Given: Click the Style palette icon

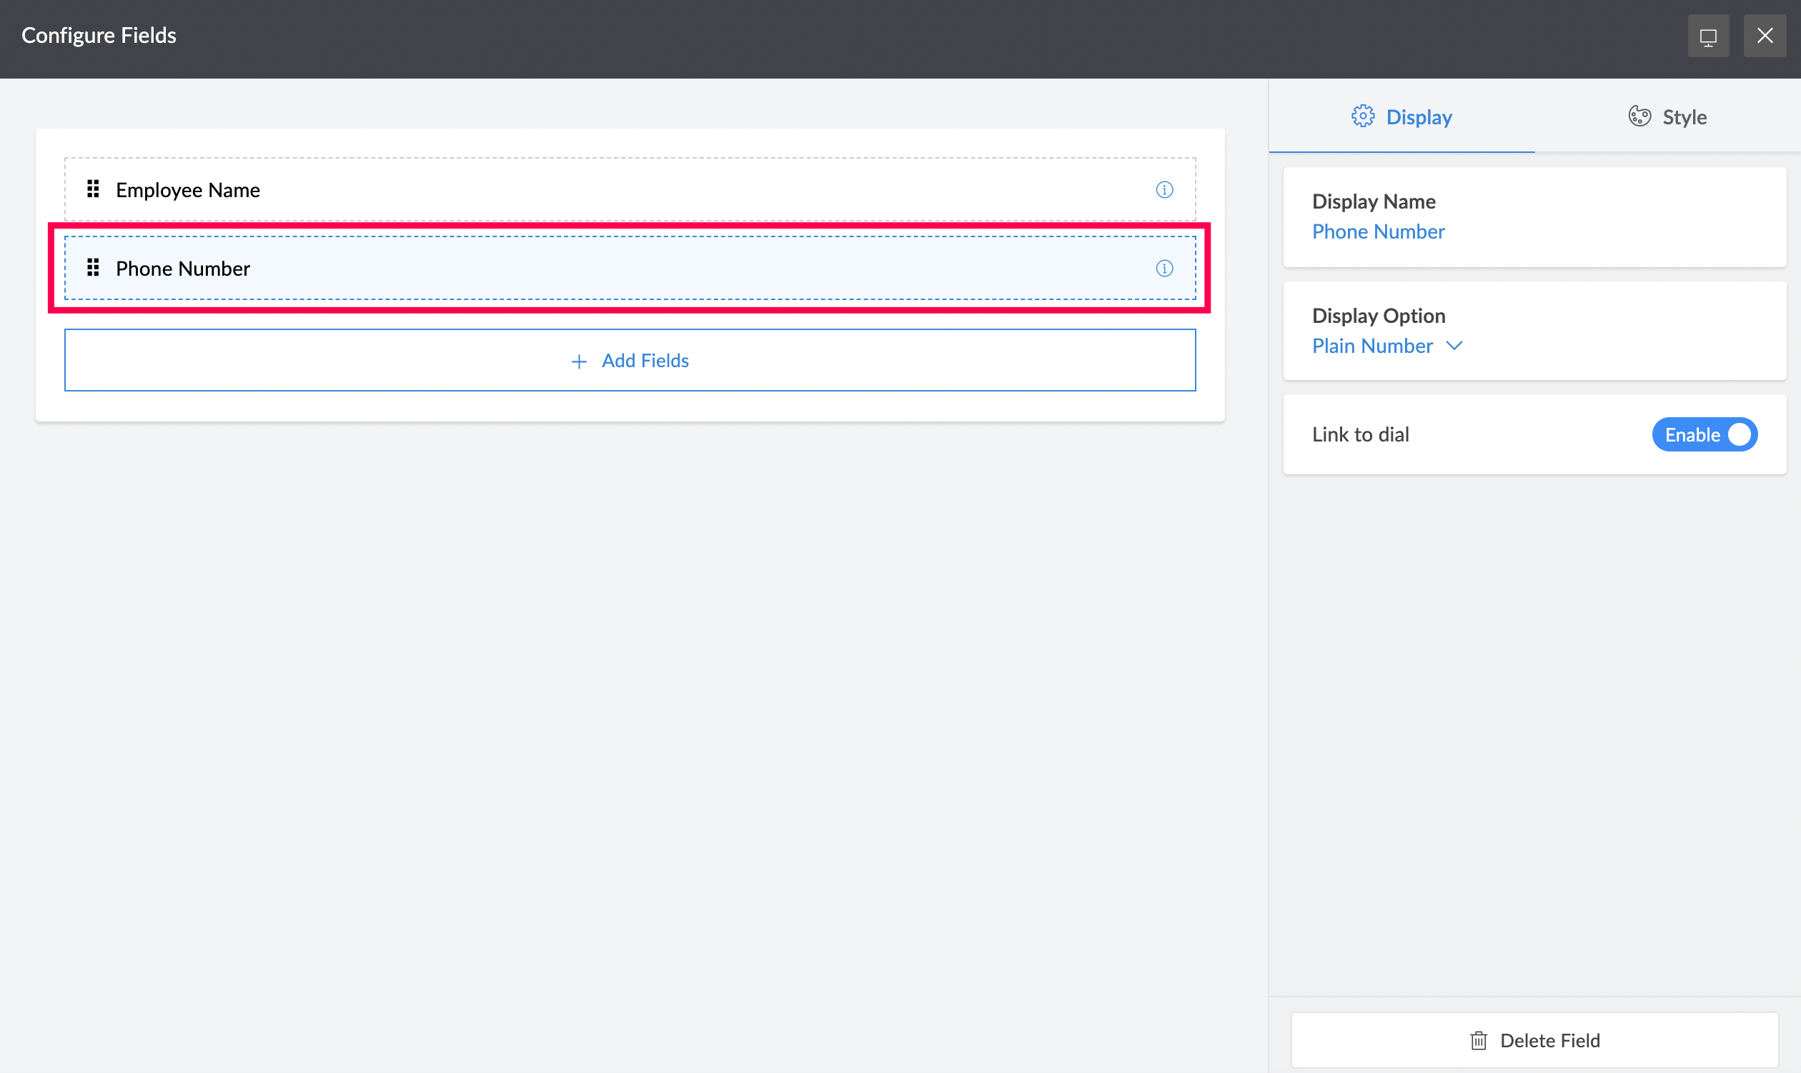Looking at the screenshot, I should click(1639, 116).
